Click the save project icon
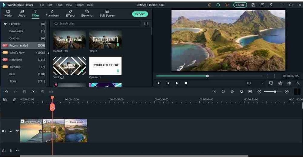Viewport: 303px width, 157px height. (253, 5)
